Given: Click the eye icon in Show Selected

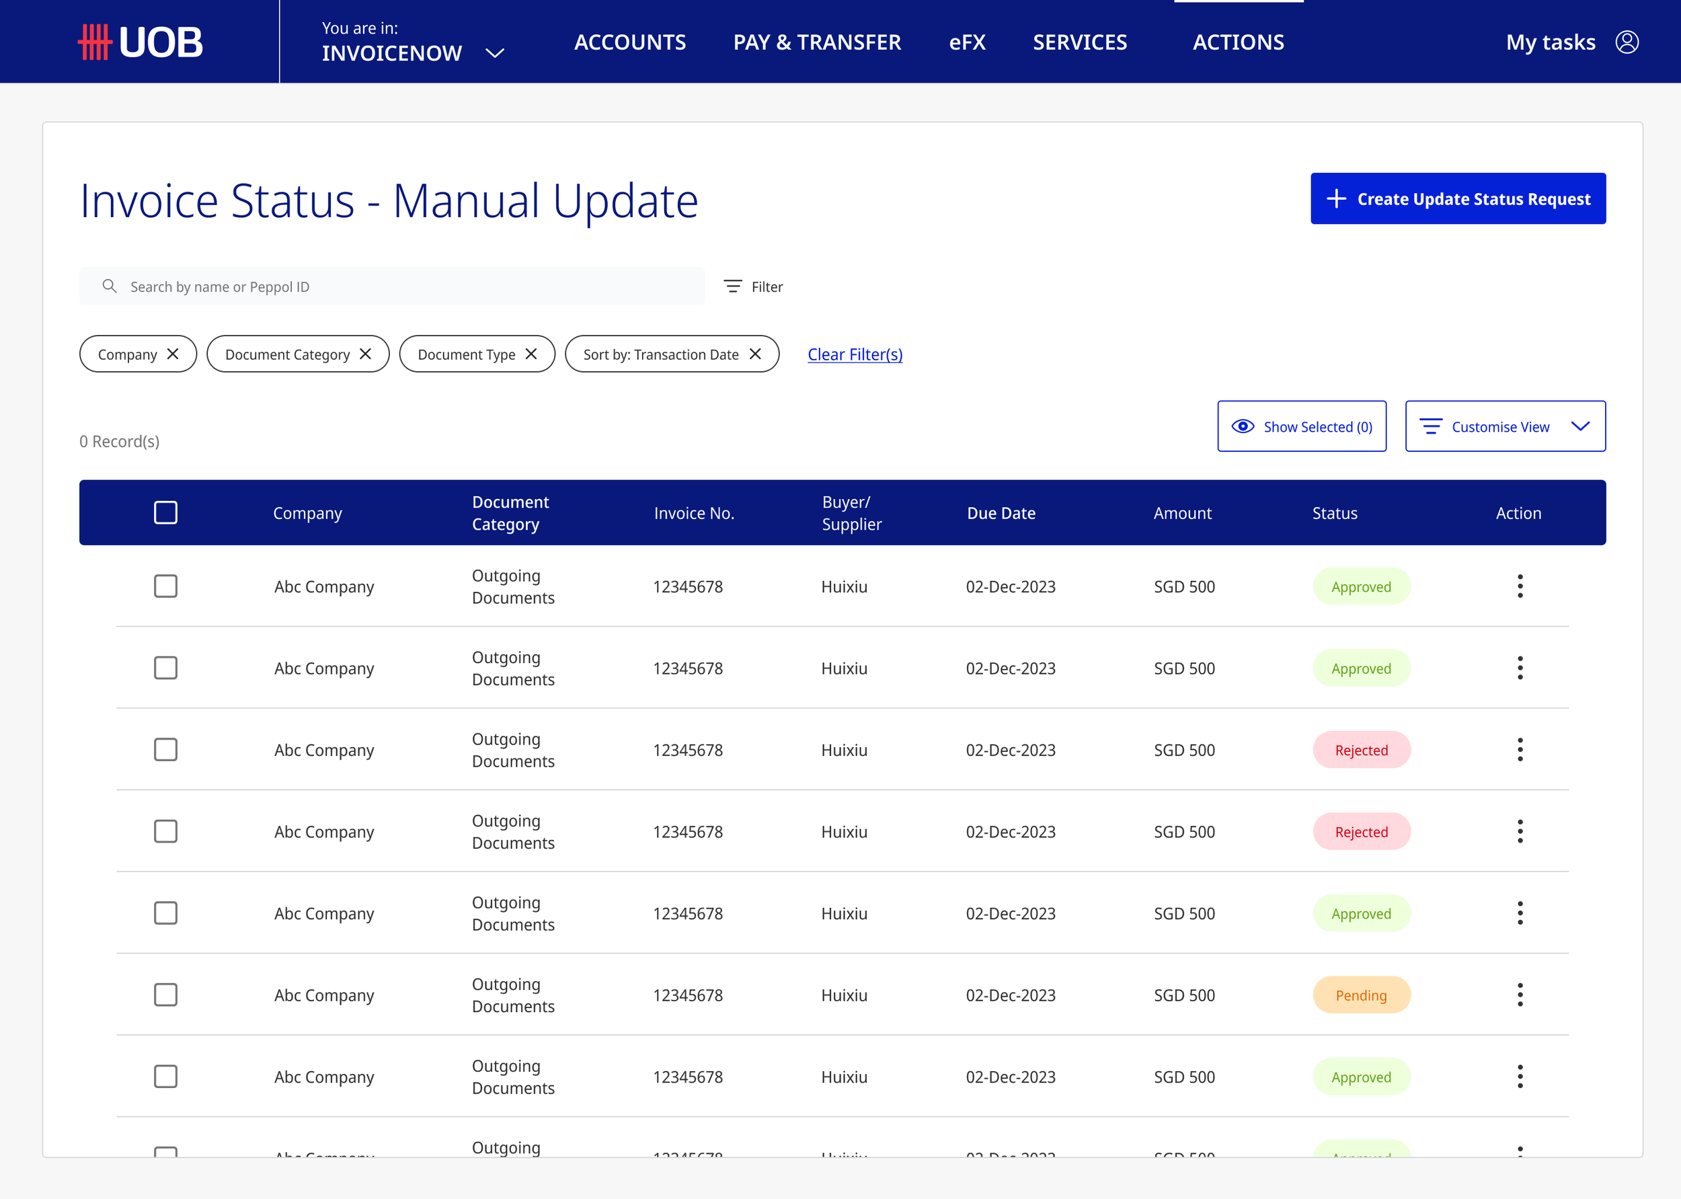Looking at the screenshot, I should pyautogui.click(x=1243, y=427).
